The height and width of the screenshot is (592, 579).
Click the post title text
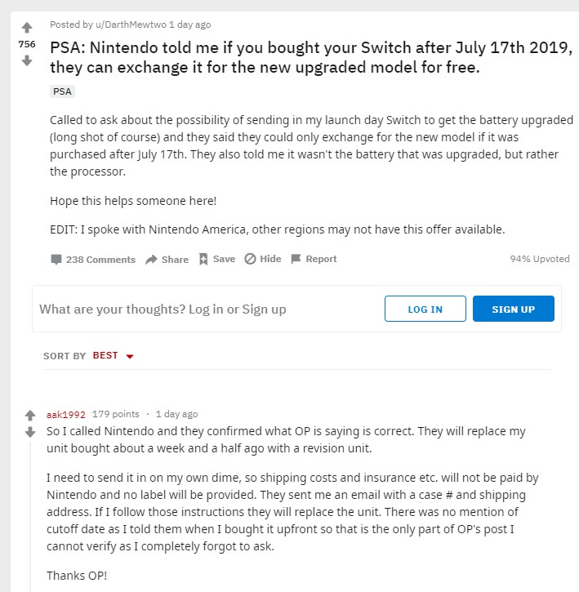click(x=312, y=57)
